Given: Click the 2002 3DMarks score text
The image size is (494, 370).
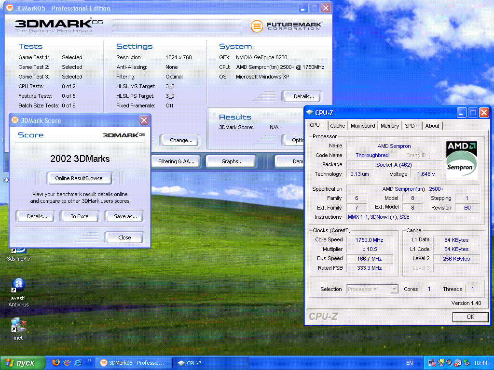Looking at the screenshot, I should click(x=80, y=159).
